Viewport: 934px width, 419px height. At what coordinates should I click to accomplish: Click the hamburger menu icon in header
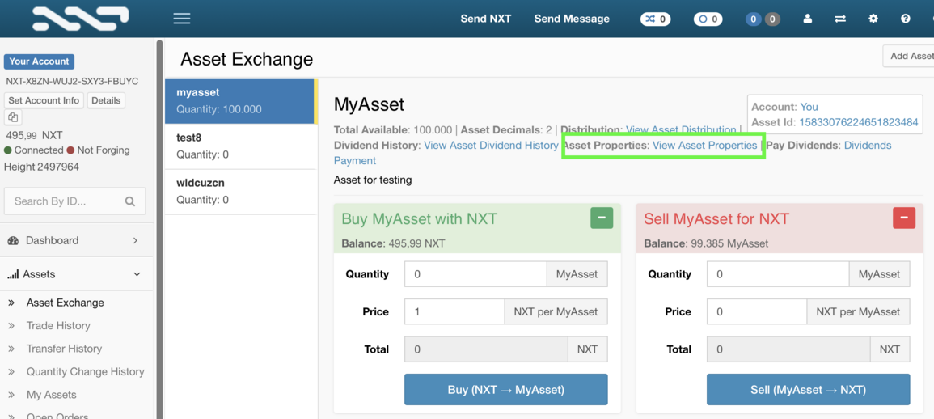tap(182, 19)
